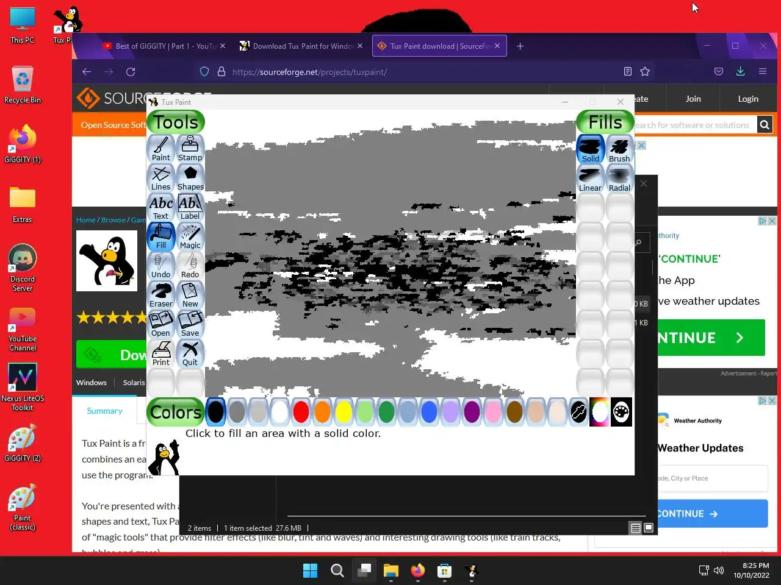Pick the yellow color swatch
781x585 pixels.
tap(344, 412)
